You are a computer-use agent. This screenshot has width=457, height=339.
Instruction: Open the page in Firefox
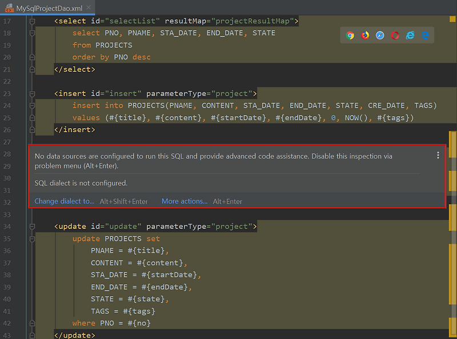(x=365, y=35)
